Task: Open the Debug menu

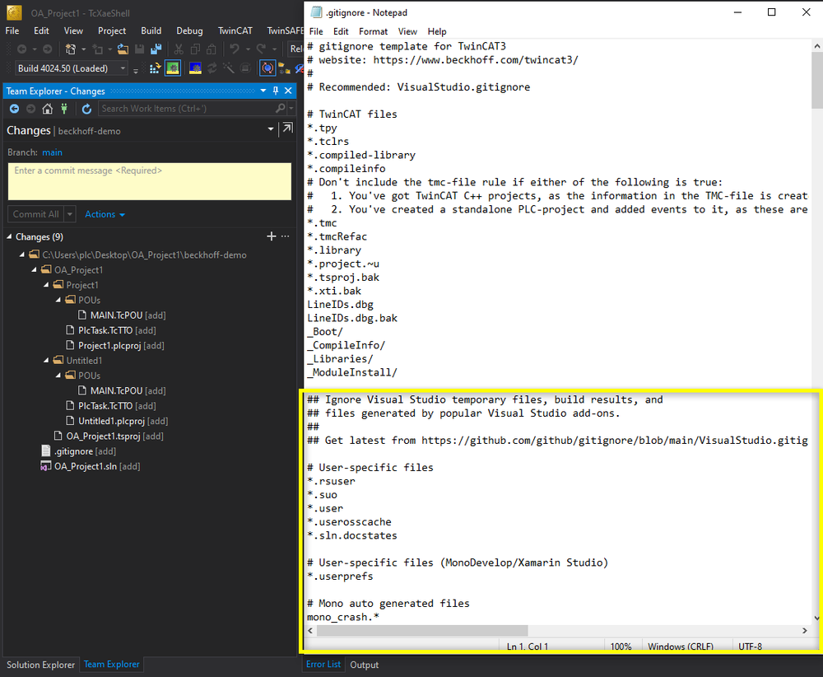Action: click(189, 31)
